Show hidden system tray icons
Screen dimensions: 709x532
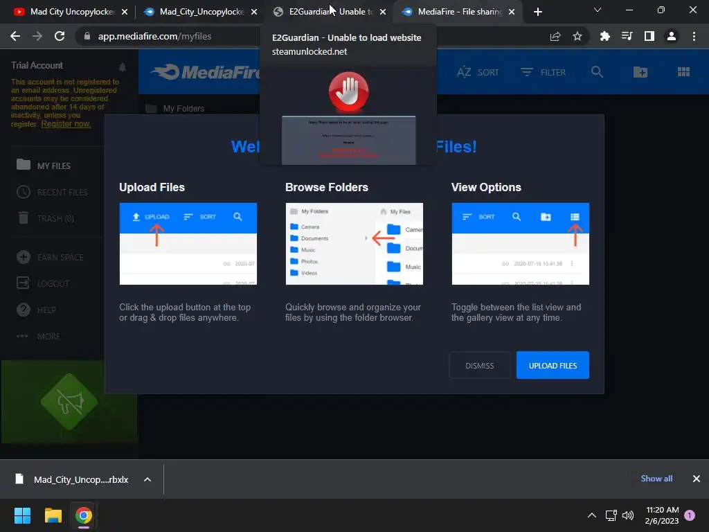(591, 515)
